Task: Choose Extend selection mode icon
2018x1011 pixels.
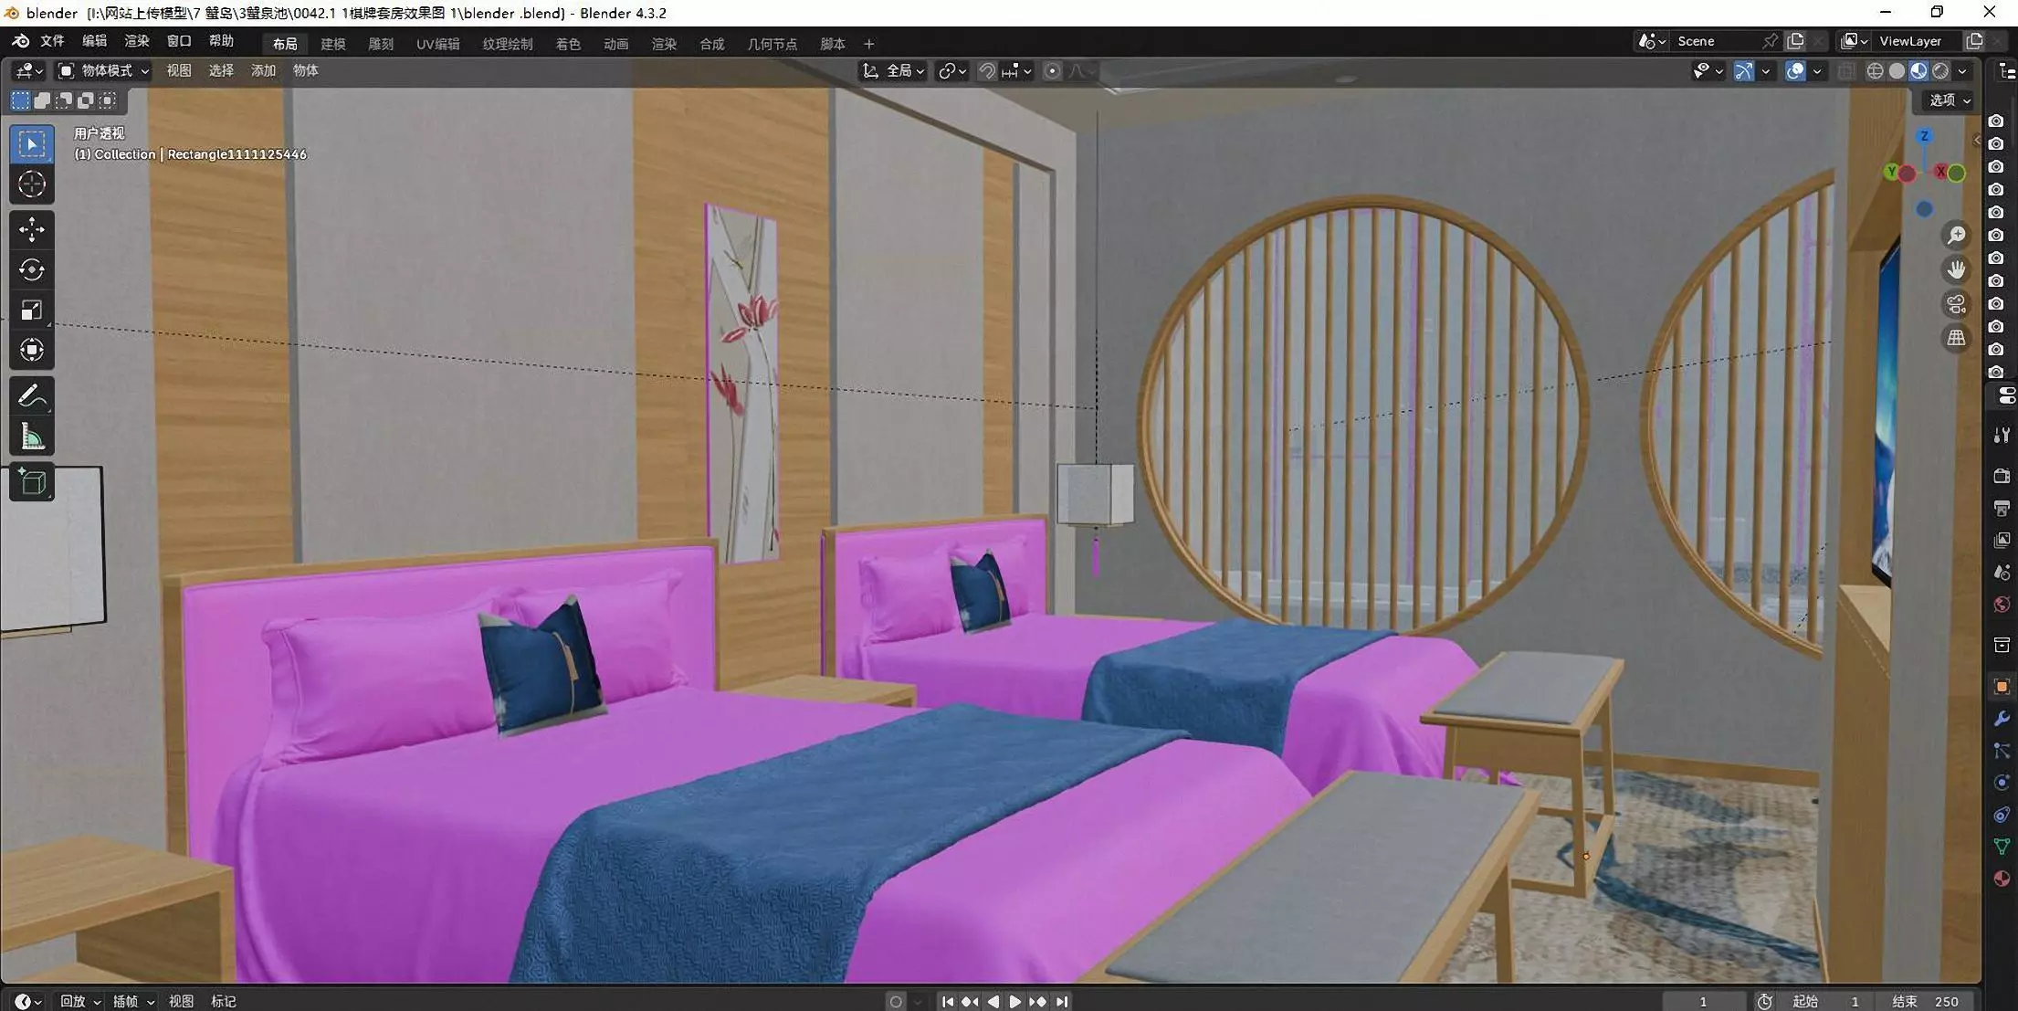Action: [42, 100]
